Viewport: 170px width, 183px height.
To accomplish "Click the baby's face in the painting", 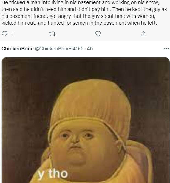I will [x=81, y=144].
